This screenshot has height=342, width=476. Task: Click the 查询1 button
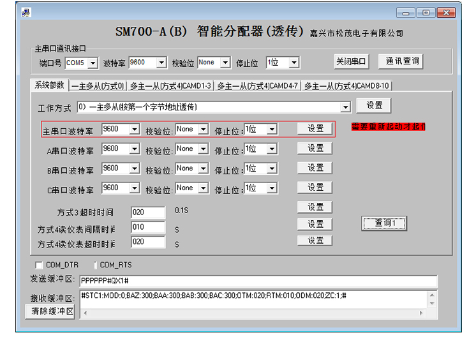coord(385,223)
